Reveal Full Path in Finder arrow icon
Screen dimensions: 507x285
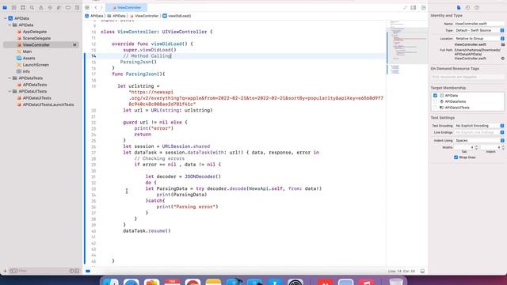[x=503, y=59]
